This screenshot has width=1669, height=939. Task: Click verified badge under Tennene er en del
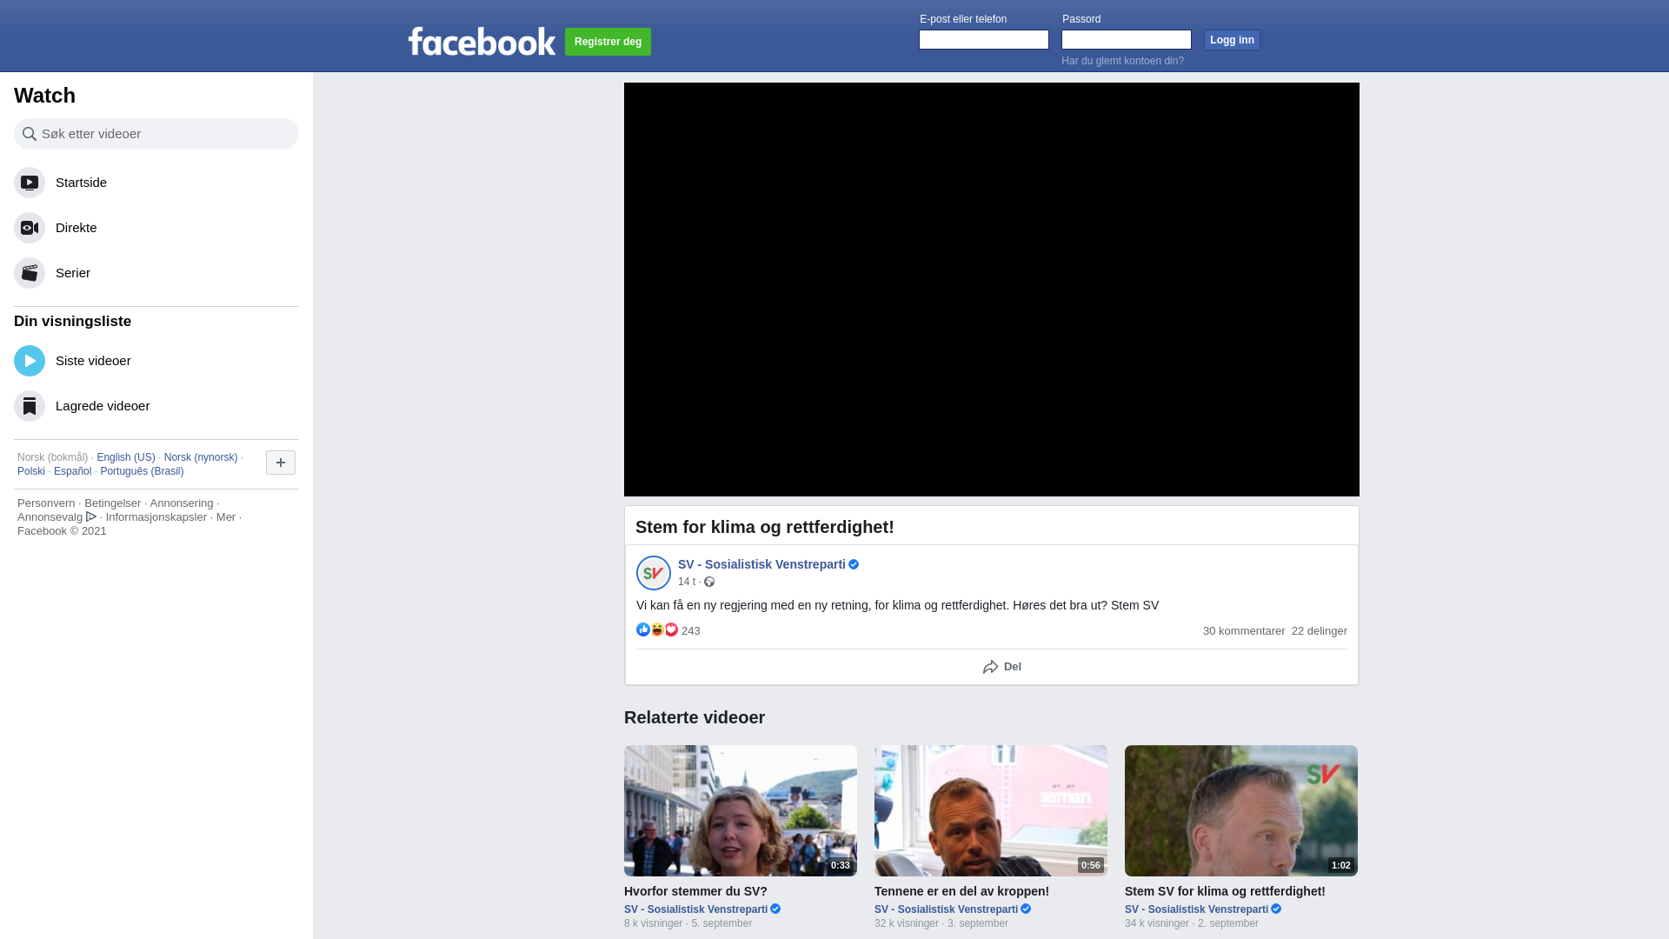pyautogui.click(x=1026, y=909)
